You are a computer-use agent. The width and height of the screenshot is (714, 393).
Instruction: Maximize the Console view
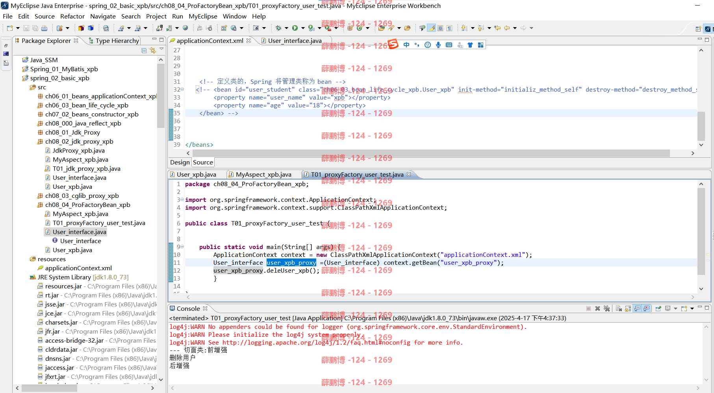click(x=707, y=308)
